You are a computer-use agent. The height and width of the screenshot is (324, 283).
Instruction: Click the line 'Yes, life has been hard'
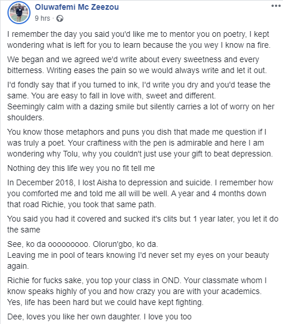(x=105, y=302)
